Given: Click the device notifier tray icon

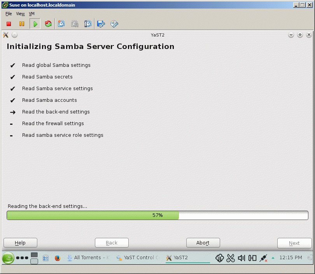Looking at the screenshot, I should (x=252, y=258).
